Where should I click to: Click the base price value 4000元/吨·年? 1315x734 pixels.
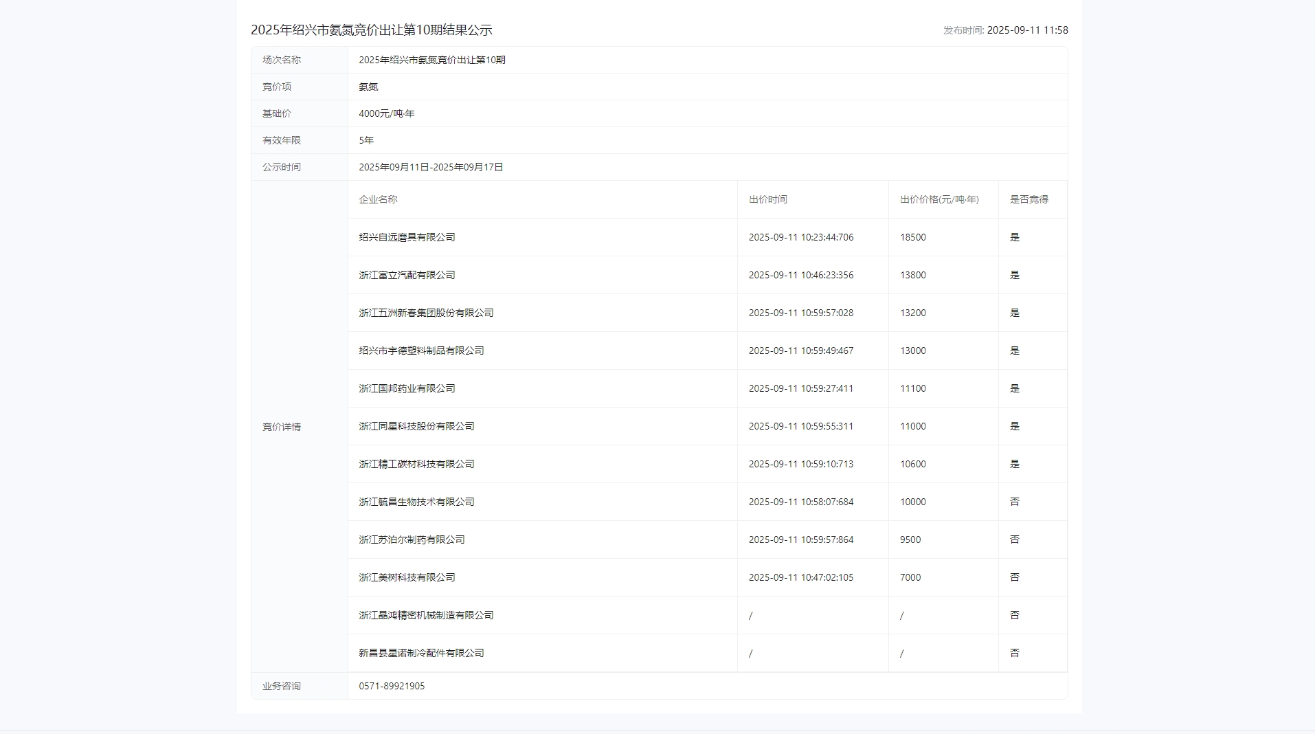coord(386,113)
